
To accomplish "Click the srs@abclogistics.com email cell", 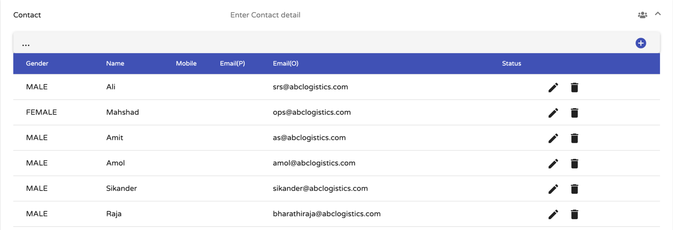I will coord(310,87).
